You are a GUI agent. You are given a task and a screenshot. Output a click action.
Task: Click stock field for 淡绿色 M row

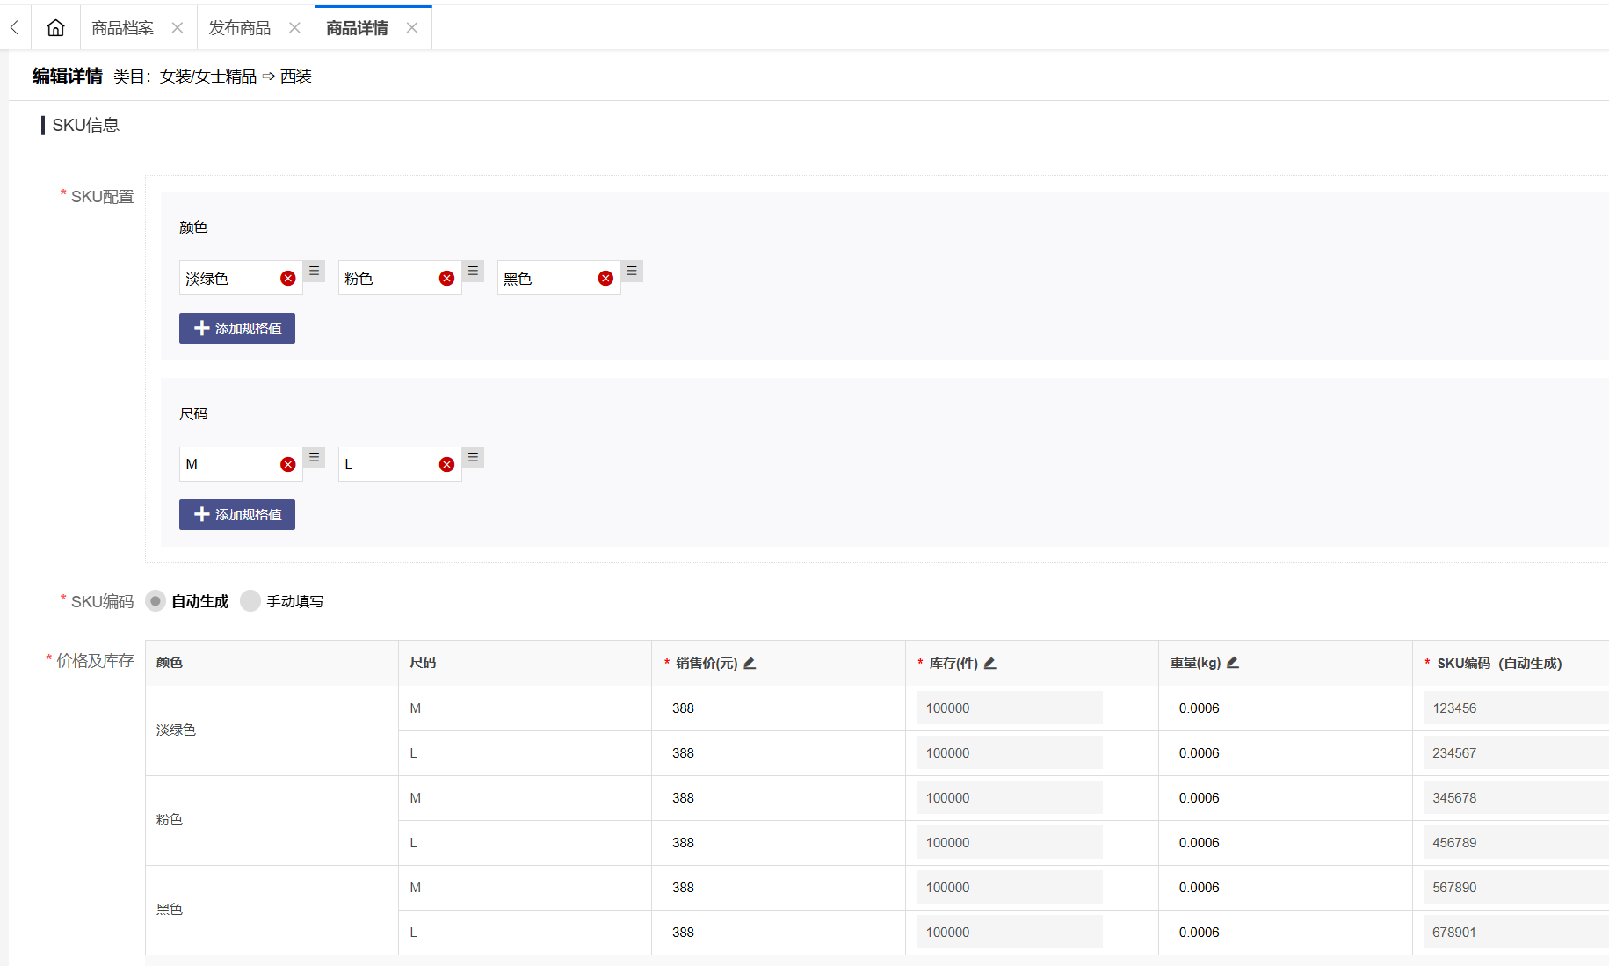pos(1009,708)
